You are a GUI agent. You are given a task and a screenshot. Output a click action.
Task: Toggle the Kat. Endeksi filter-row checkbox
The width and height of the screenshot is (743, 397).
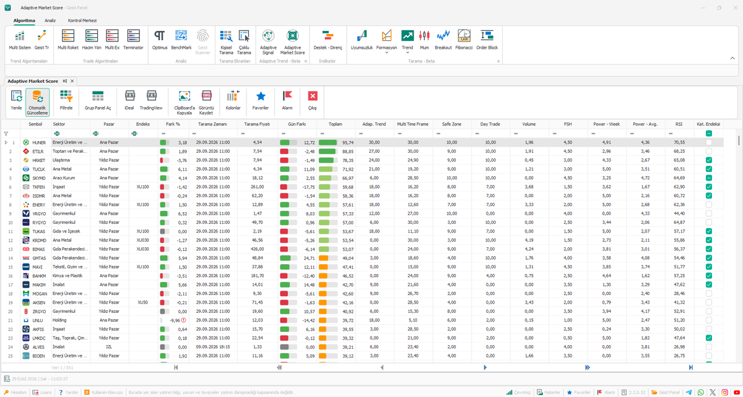708,133
